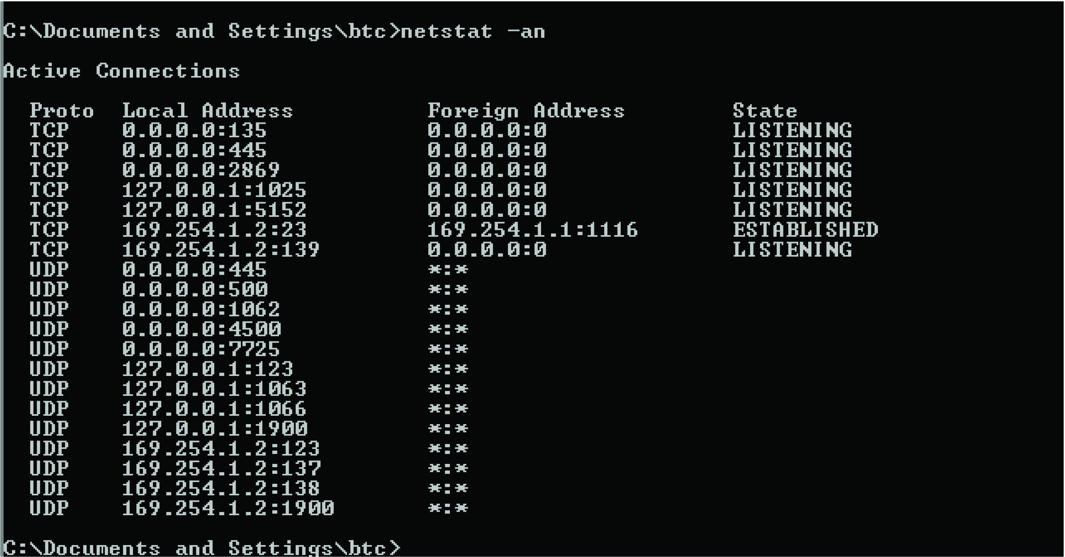Click the Foreign Address column header
Image resolution: width=1065 pixels, height=557 pixels.
(526, 111)
